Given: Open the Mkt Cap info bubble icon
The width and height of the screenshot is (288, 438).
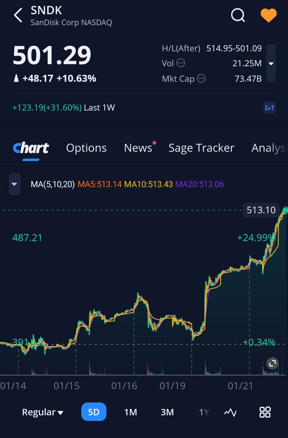Looking at the screenshot, I should pos(201,78).
